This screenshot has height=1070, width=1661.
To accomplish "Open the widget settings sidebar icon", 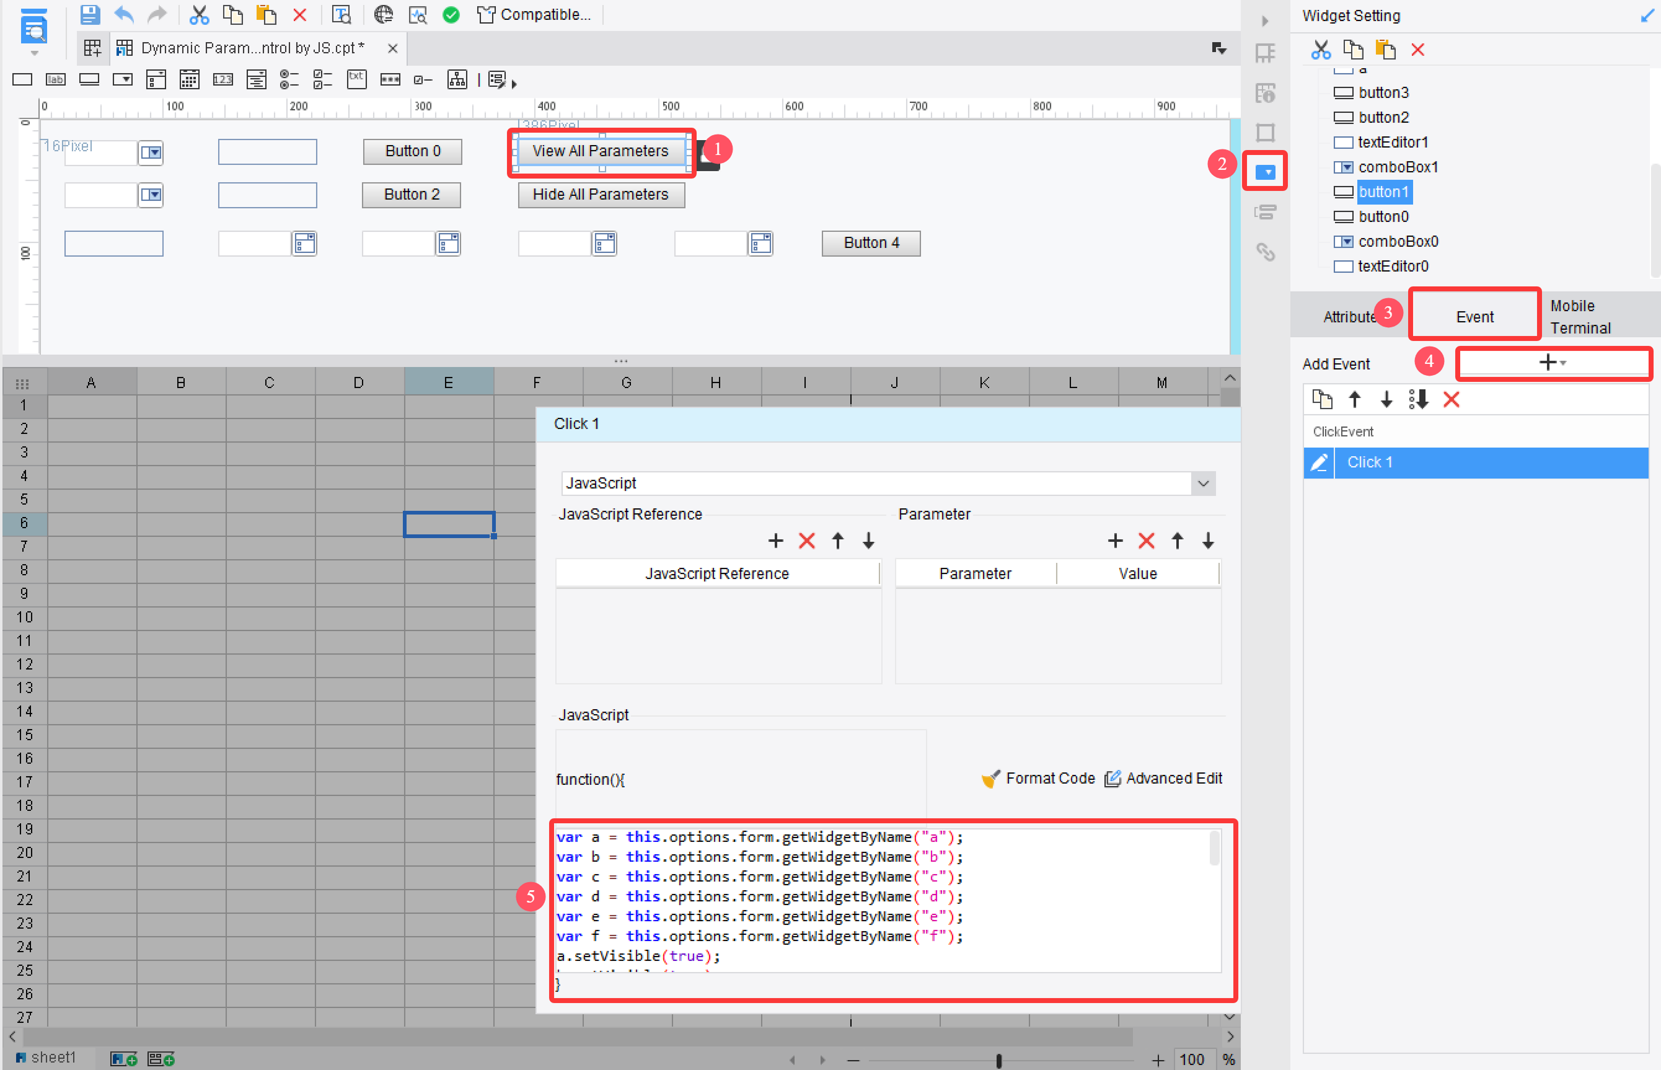I will coord(1265,171).
